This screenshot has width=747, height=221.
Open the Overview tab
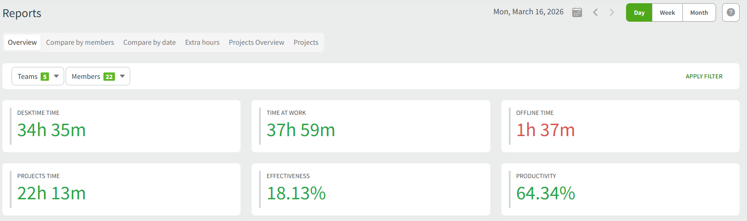(x=22, y=42)
